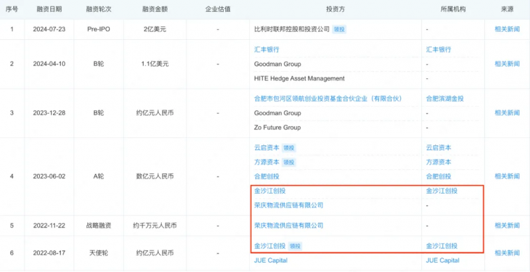Select the 融资金额 column header
Viewport: 530px width, 272px height.
(155, 9)
